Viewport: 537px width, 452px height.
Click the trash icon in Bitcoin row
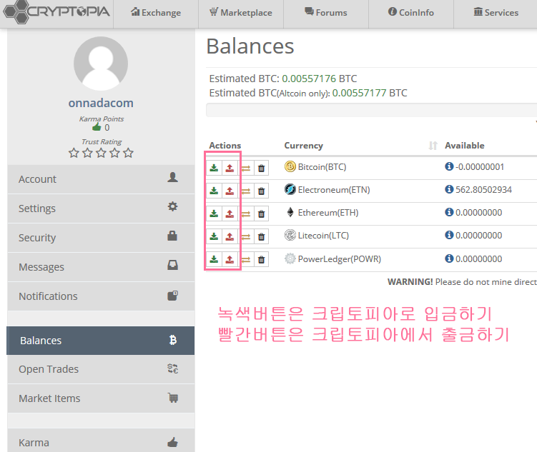click(261, 168)
